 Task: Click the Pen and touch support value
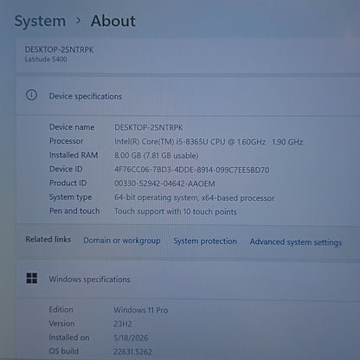pos(176,211)
